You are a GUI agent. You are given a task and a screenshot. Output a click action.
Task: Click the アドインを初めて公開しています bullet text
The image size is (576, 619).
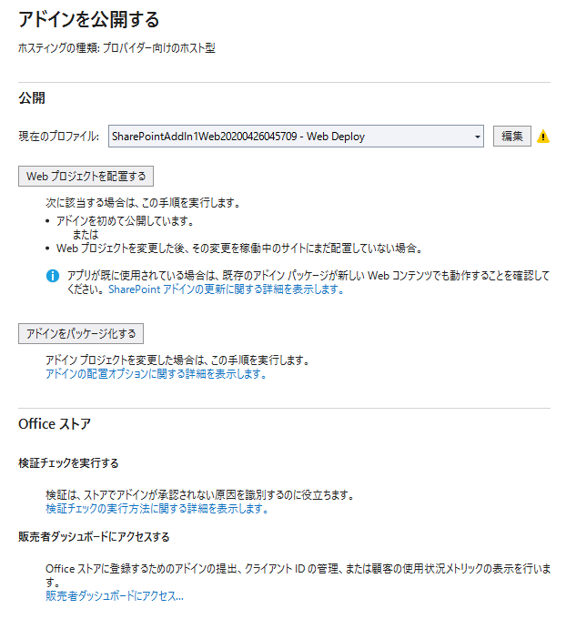pos(126,221)
